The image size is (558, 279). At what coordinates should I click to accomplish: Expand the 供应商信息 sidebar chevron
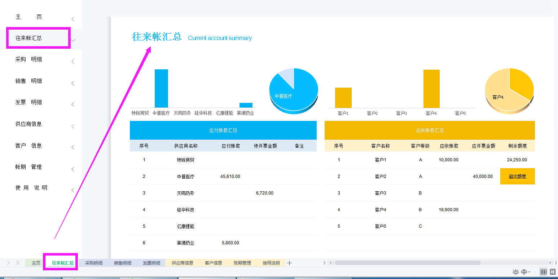point(73,126)
